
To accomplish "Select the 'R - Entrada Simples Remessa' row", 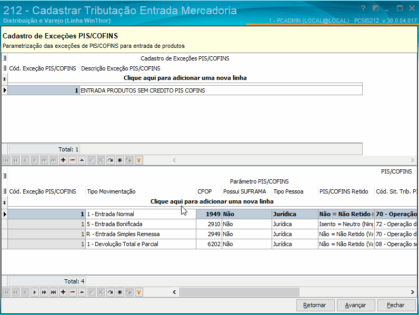I will pyautogui.click(x=213, y=234).
